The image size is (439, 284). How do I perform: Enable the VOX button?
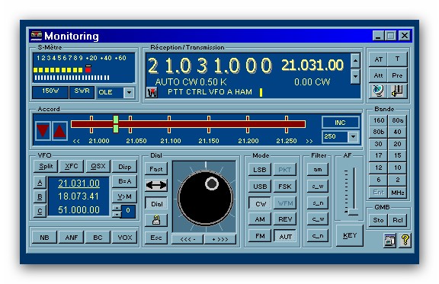(124, 238)
